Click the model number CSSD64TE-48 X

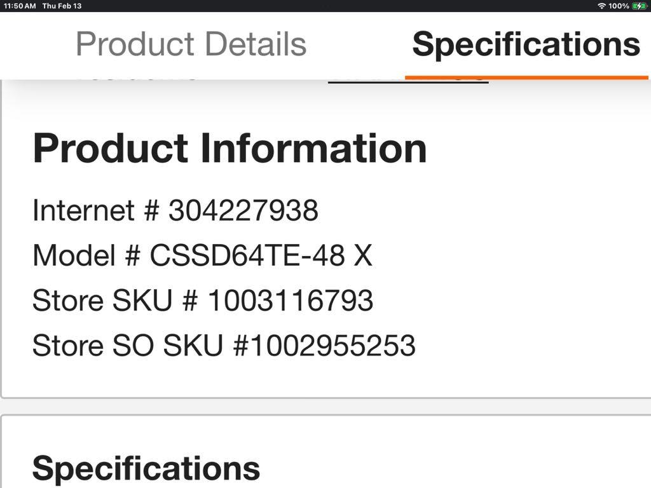(261, 255)
